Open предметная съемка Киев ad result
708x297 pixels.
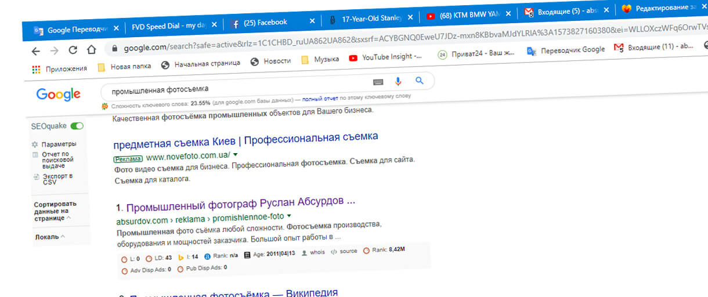coord(246,140)
